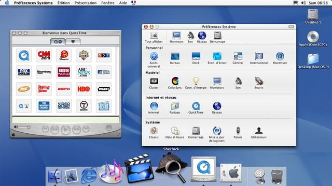Open Accès universel preferences
The width and height of the screenshot is (332, 186).
(x=154, y=60)
